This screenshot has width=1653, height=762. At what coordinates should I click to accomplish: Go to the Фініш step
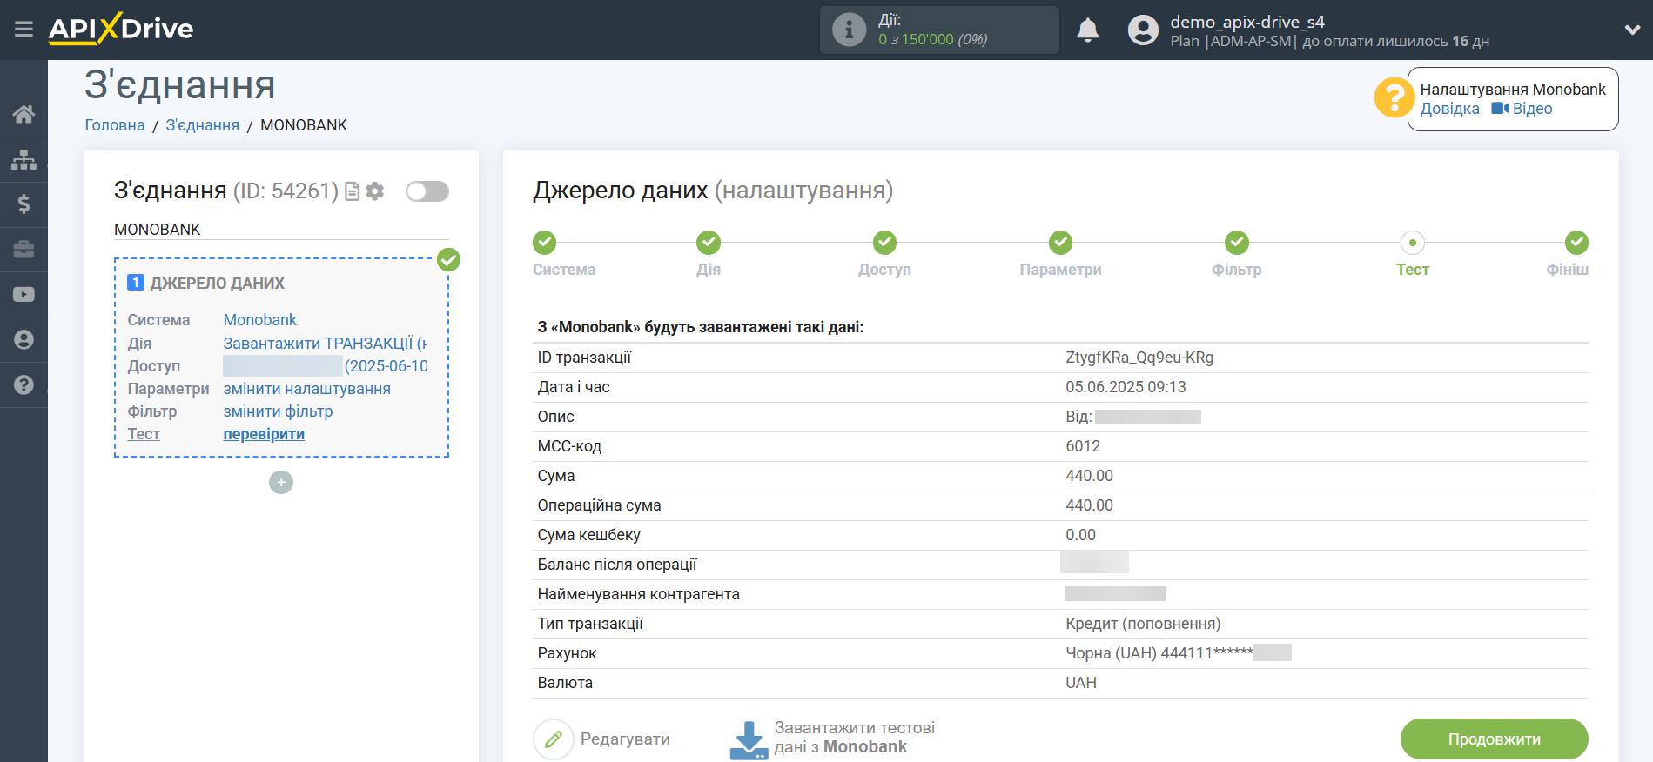1576,243
